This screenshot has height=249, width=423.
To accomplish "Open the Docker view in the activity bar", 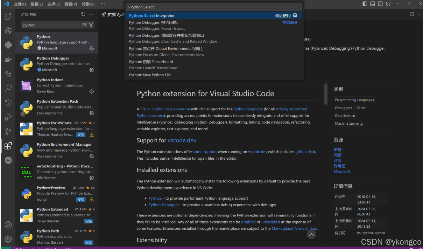I will [8, 60].
